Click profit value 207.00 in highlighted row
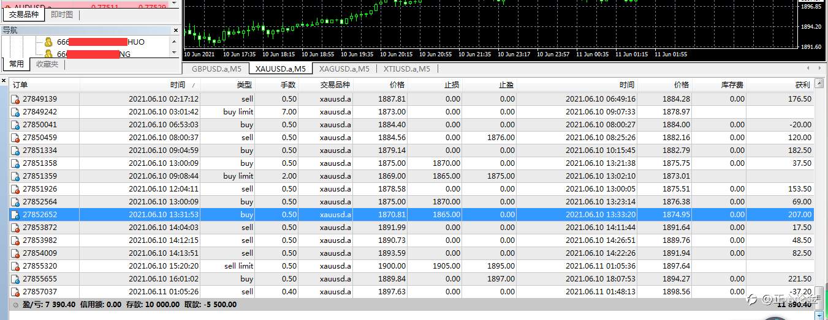Screen dimensions: 828x320 pyautogui.click(x=799, y=215)
